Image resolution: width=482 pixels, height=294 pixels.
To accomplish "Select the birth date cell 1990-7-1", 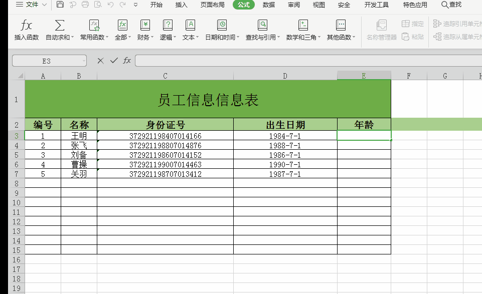I will (x=285, y=164).
